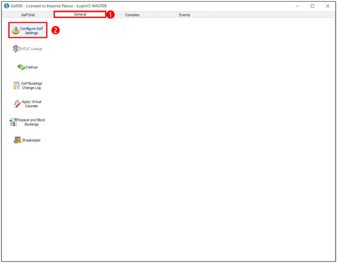Select Apply Virtual Courses label

[x=32, y=104]
